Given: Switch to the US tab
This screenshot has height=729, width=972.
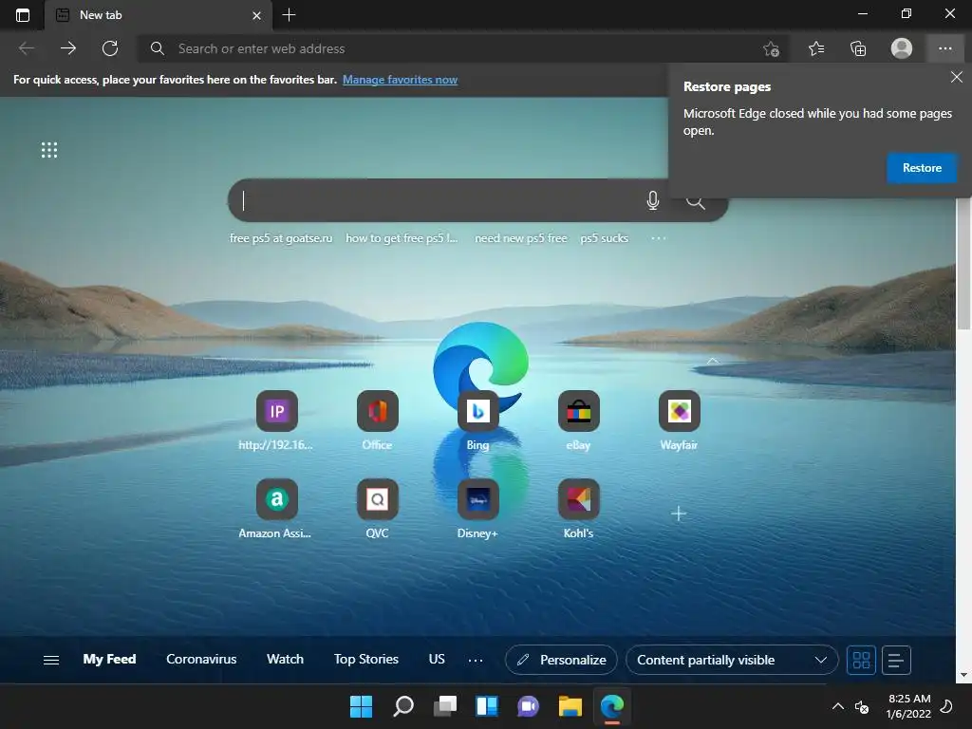Looking at the screenshot, I should tap(437, 659).
